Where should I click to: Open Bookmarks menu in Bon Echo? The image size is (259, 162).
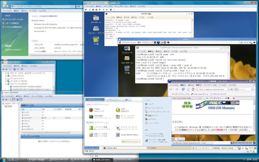210,85
